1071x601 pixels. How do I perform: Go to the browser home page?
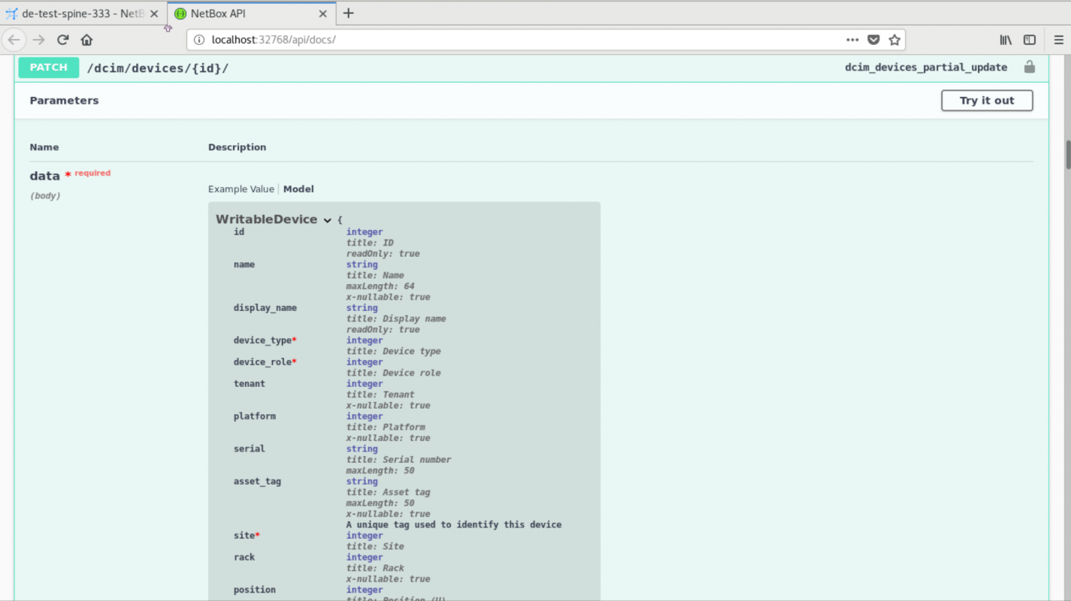86,40
